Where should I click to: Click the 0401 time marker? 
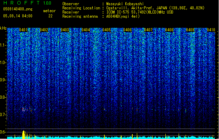pyautogui.click(x=23, y=30)
